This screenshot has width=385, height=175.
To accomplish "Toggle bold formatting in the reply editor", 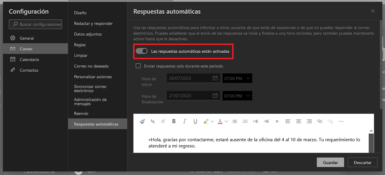I will (x=174, y=121).
